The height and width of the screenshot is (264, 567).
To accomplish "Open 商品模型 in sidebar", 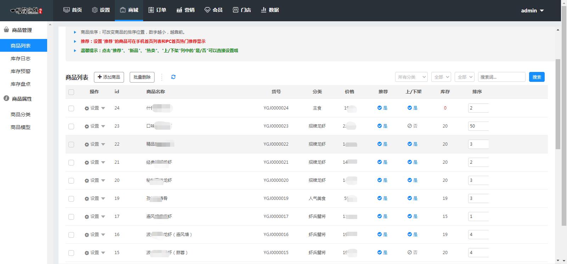I will [x=21, y=127].
